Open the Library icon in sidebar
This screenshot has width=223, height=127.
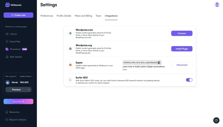pos(7,34)
